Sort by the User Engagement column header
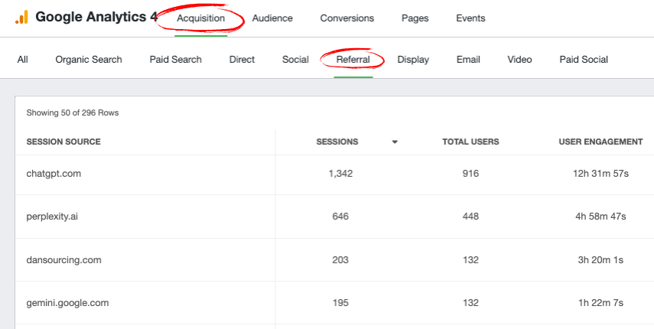The height and width of the screenshot is (329, 654). 600,142
